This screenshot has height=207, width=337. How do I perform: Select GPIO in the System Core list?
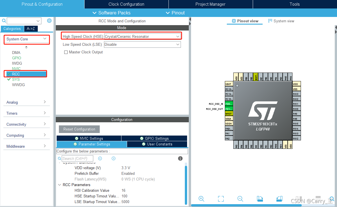point(17,58)
